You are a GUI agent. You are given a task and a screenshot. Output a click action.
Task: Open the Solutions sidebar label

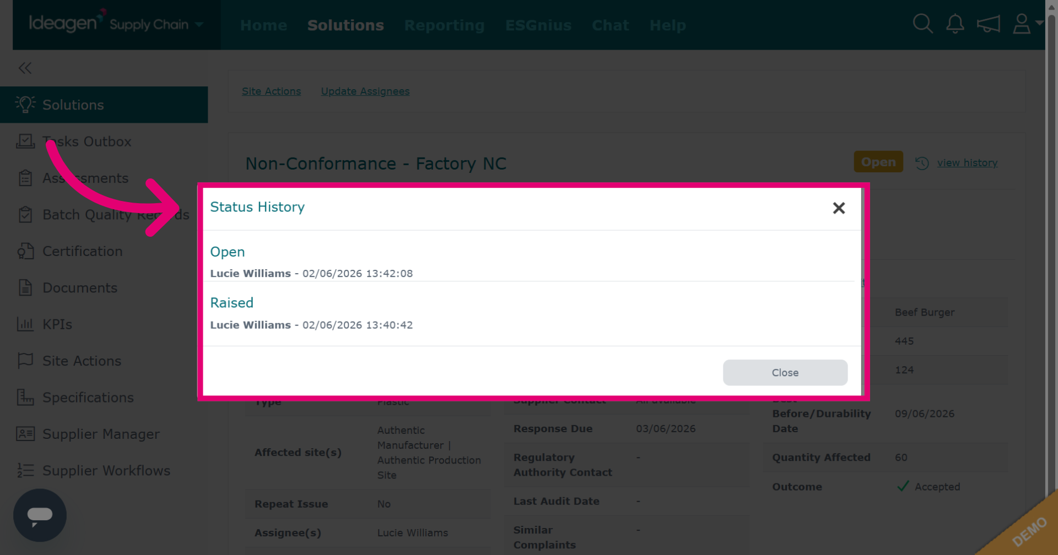tap(73, 105)
